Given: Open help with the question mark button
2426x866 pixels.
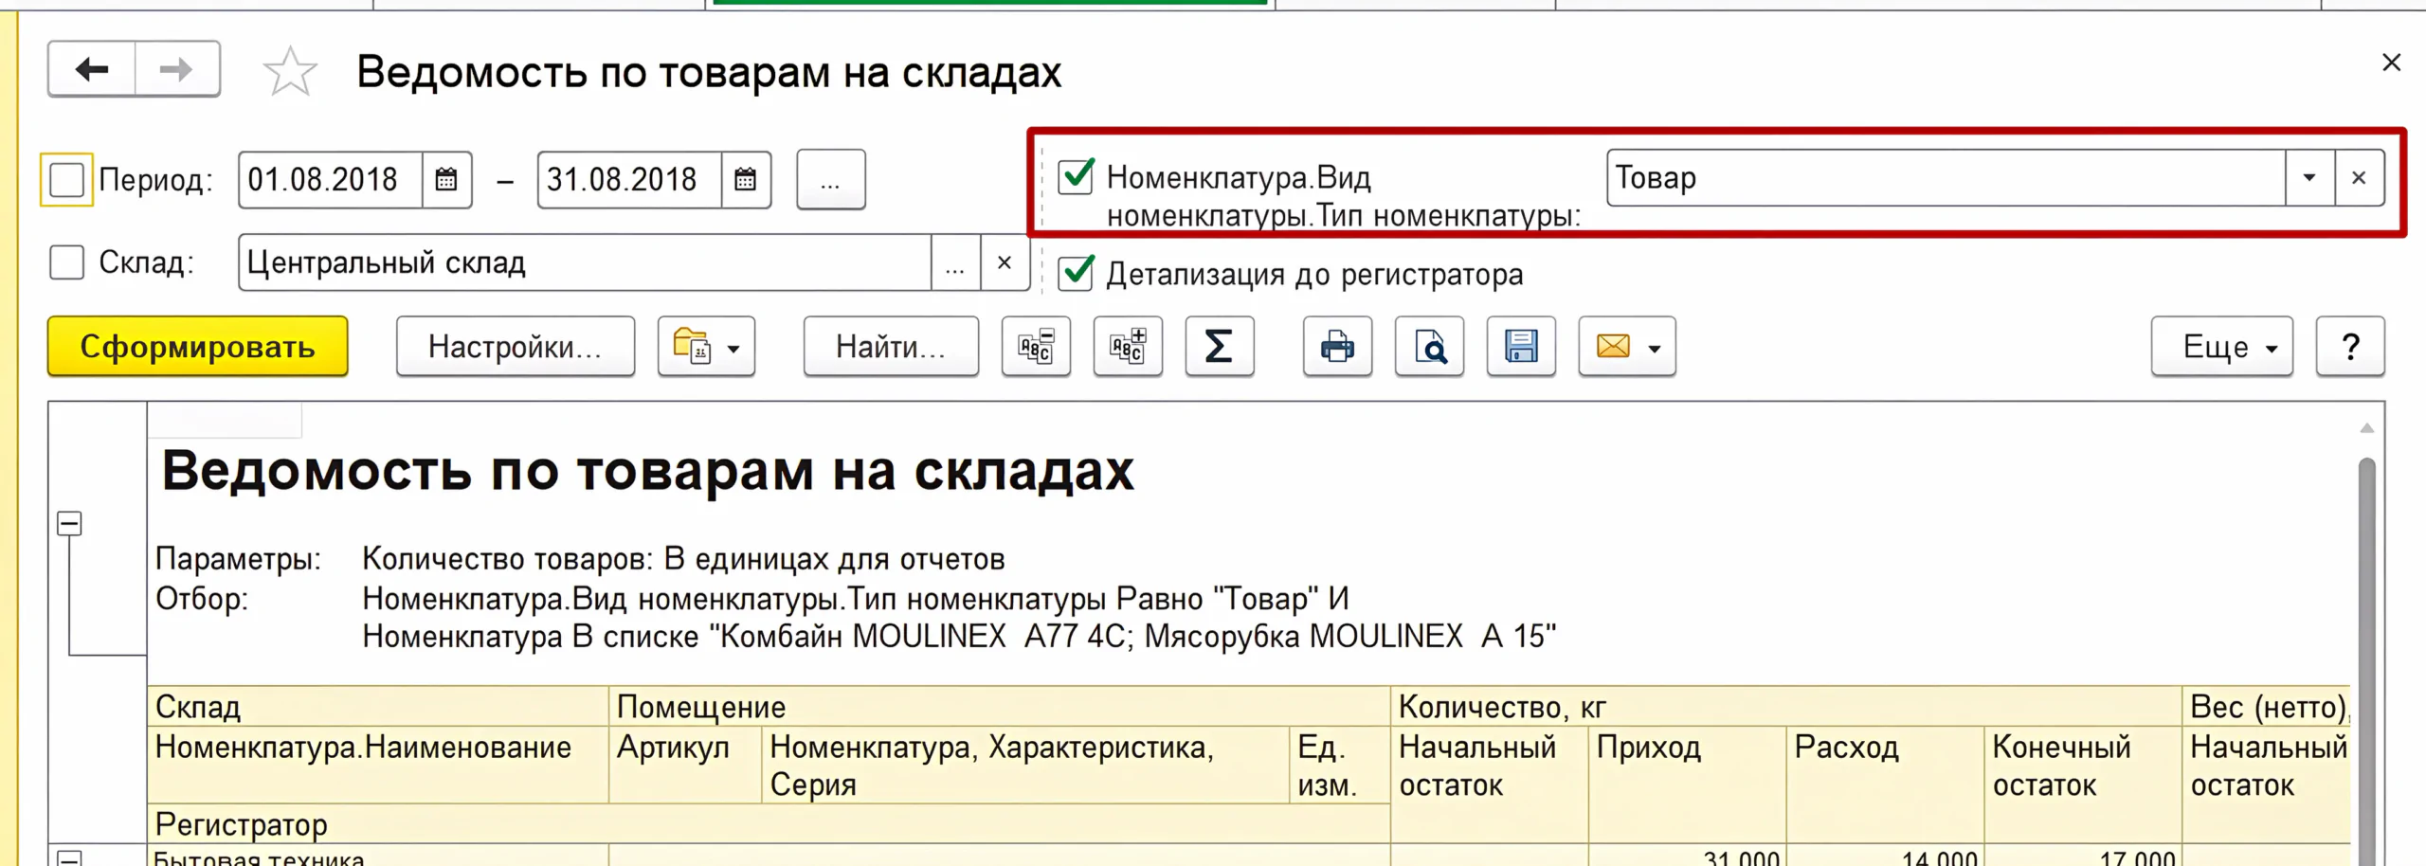Looking at the screenshot, I should pos(2350,347).
